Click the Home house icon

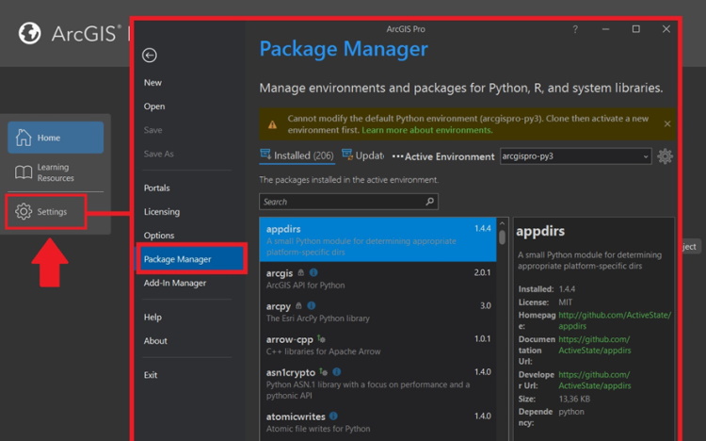(24, 137)
